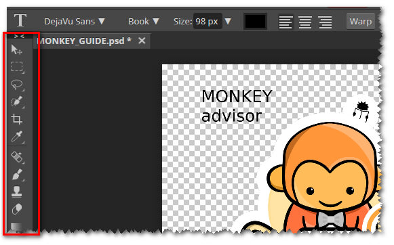Choose the Spot Healing bandage tool

17,157
